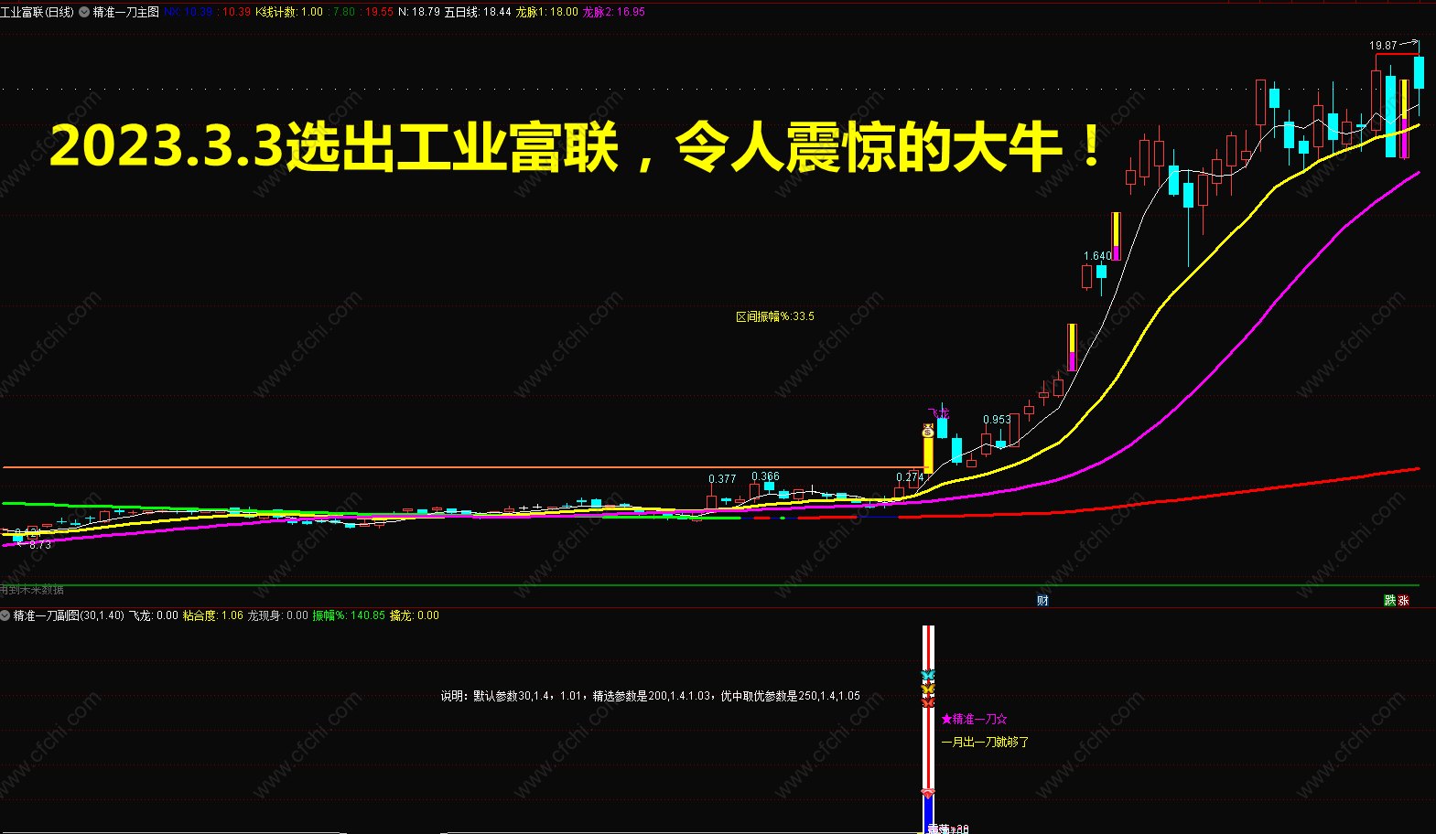This screenshot has height=834, width=1436.
Task: Click the 精准一刀主图 indicator name
Action: (126, 12)
